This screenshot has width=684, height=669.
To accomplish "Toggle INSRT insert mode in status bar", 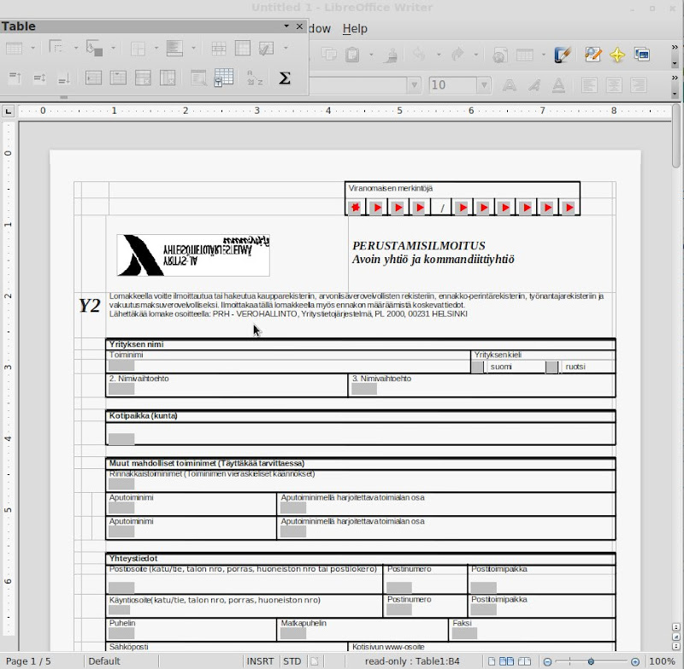I will (260, 661).
